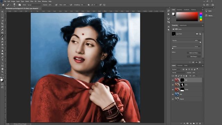Viewport: 222px width, 125px height.
Task: Select the Crop tool
Action: (2, 24)
